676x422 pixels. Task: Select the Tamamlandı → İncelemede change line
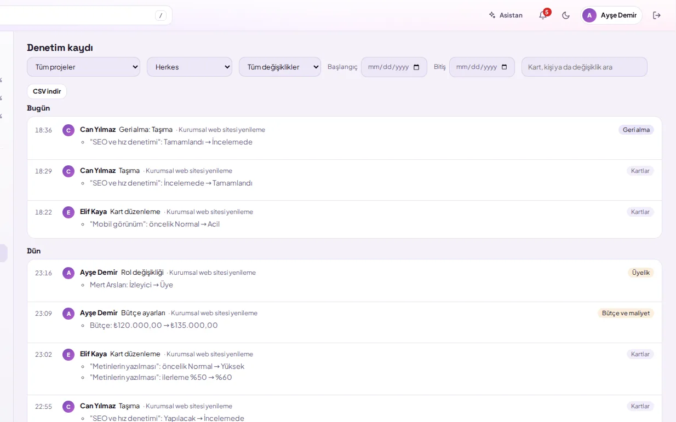171,142
